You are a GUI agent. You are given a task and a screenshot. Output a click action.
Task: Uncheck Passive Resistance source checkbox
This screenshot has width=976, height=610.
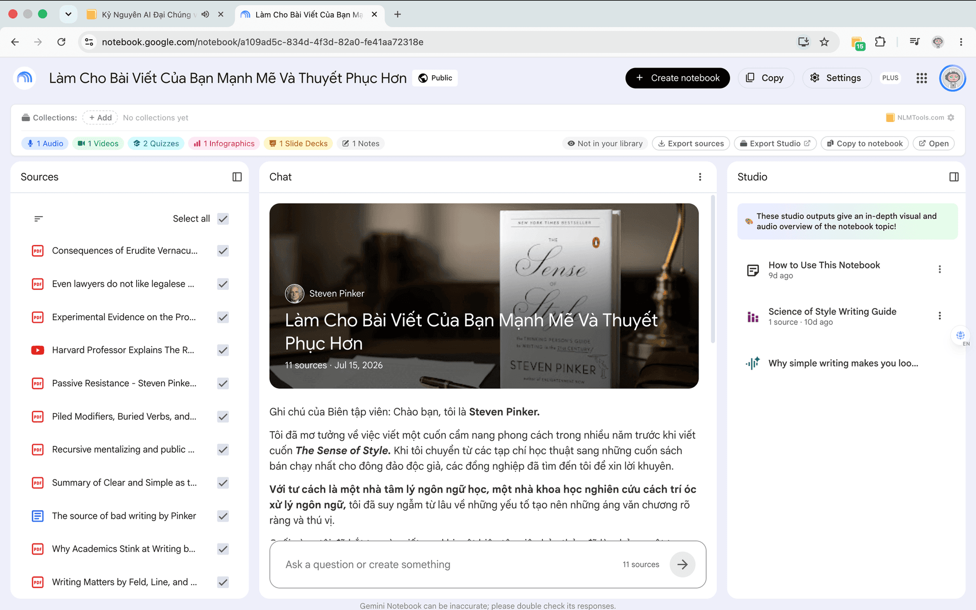pos(223,383)
